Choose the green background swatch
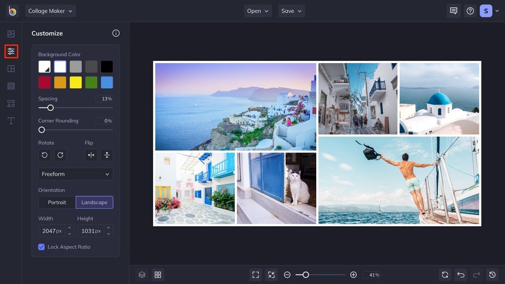The width and height of the screenshot is (505, 284). [x=91, y=82]
